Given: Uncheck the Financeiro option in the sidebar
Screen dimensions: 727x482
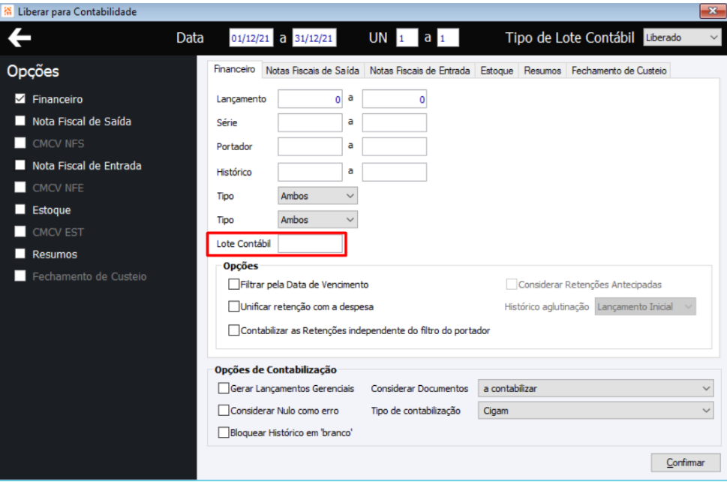Looking at the screenshot, I should (20, 99).
